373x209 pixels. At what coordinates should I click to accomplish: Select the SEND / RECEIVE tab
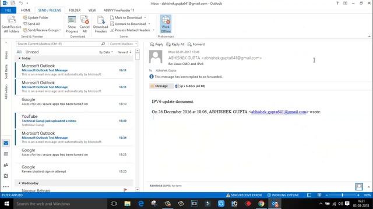(x=50, y=10)
